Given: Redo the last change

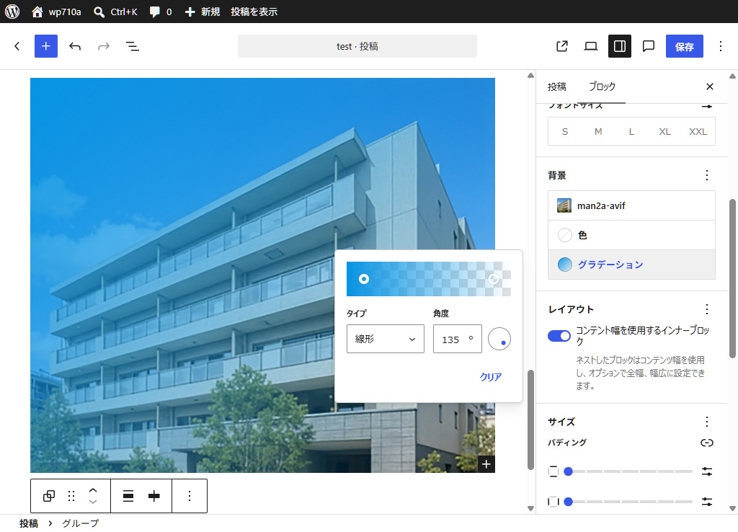Looking at the screenshot, I should coord(104,46).
